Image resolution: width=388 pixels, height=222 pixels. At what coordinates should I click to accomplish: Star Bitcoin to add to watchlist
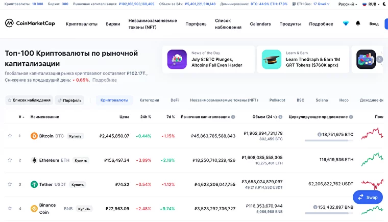(10, 136)
